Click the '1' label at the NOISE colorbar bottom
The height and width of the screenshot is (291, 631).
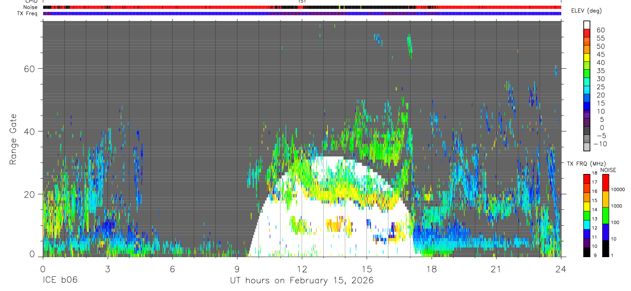point(613,256)
